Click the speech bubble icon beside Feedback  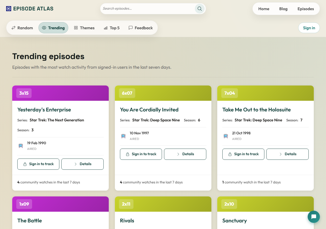pyautogui.click(x=131, y=28)
